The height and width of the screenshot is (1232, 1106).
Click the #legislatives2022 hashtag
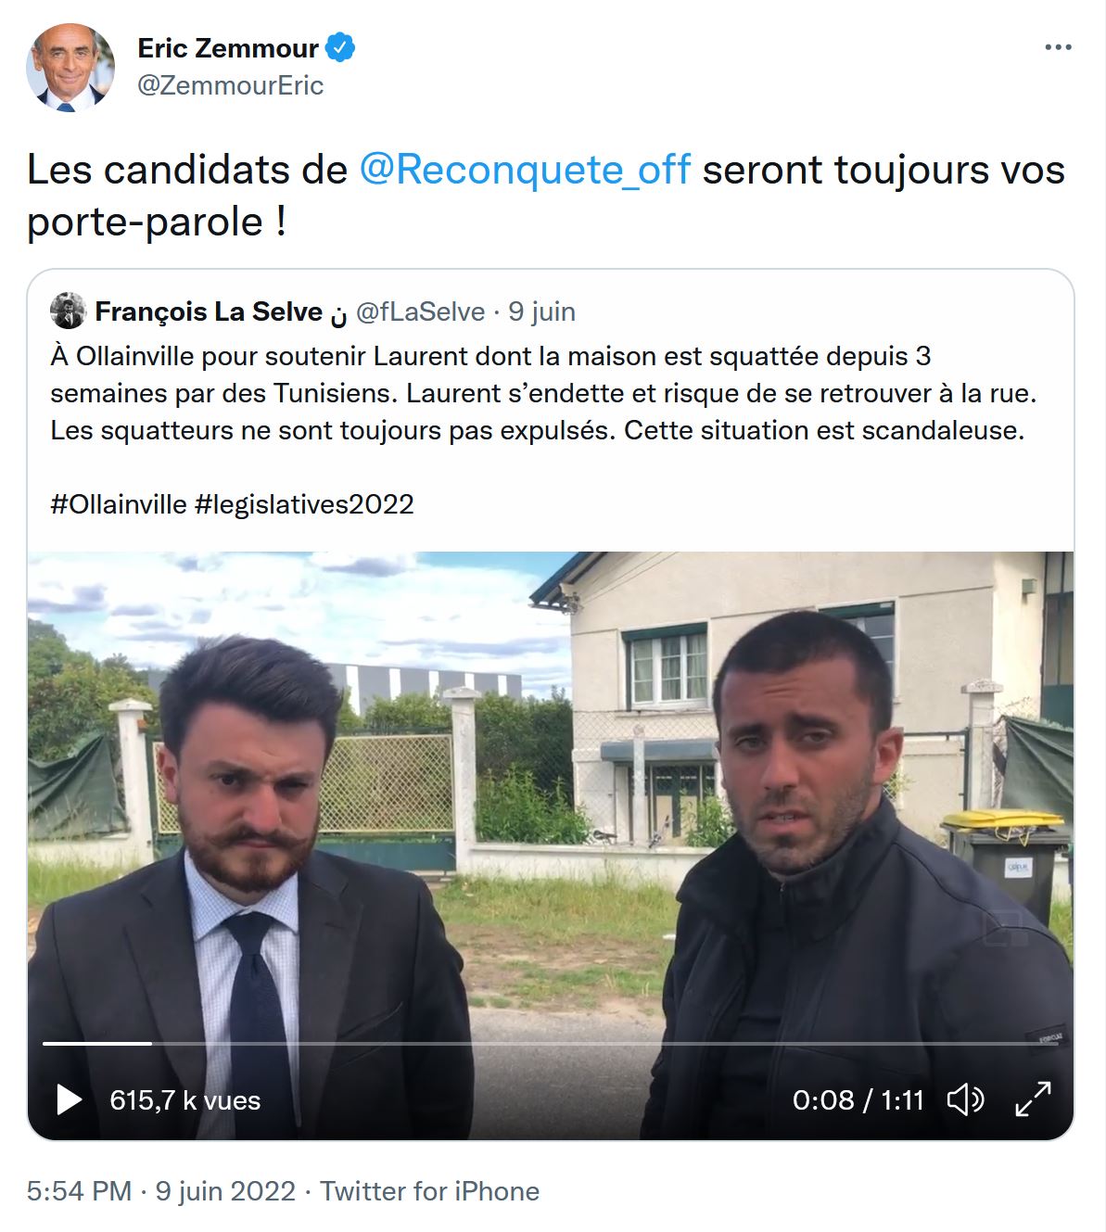pos(304,504)
